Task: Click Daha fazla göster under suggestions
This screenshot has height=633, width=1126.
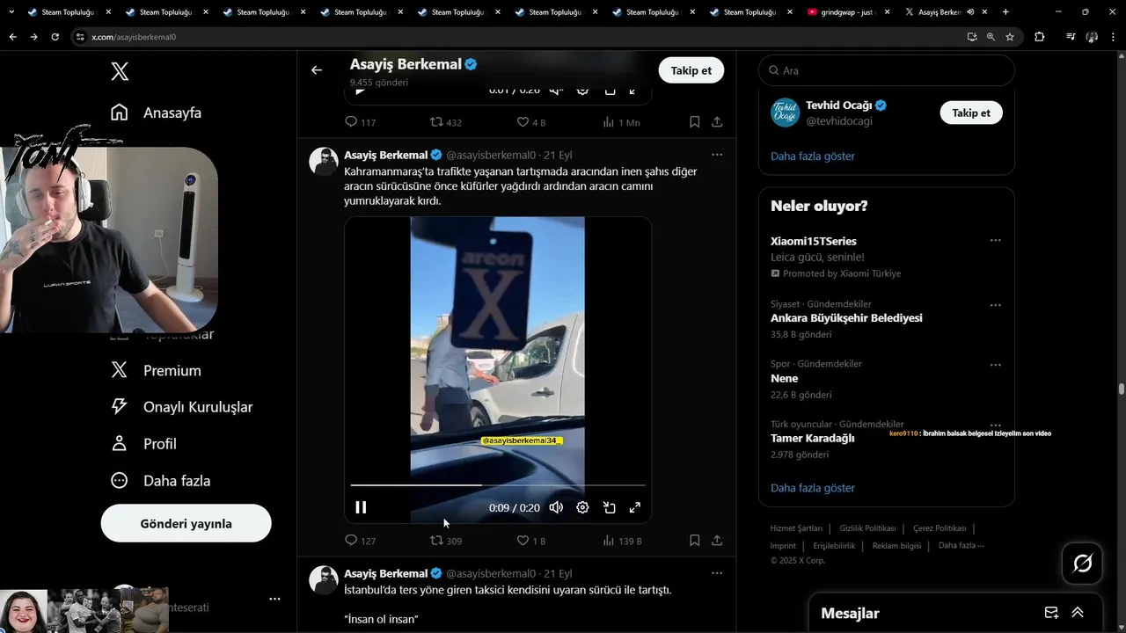Action: point(813,156)
